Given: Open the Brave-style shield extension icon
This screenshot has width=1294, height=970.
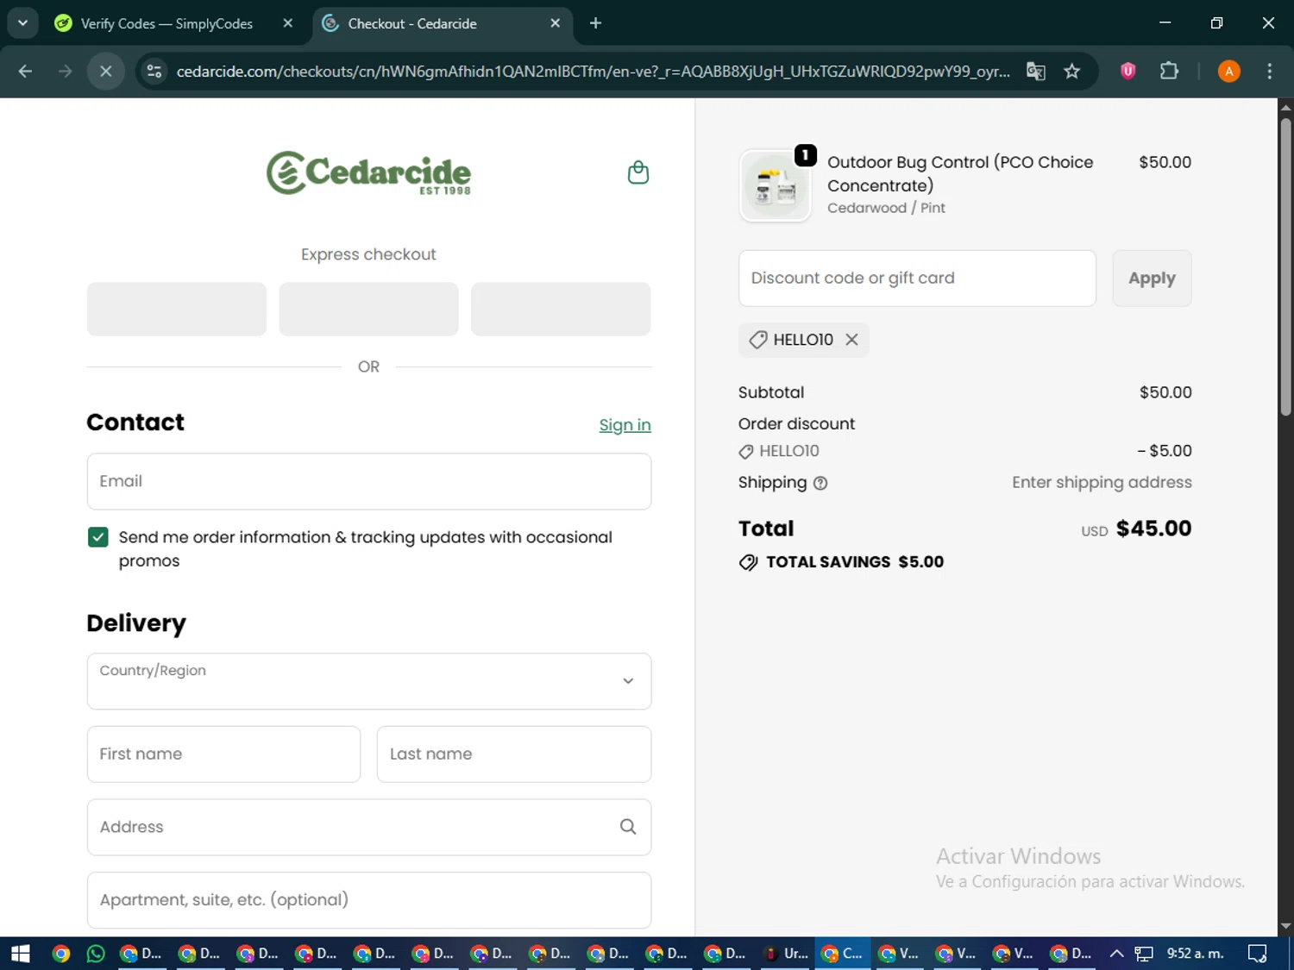Looking at the screenshot, I should (1128, 72).
